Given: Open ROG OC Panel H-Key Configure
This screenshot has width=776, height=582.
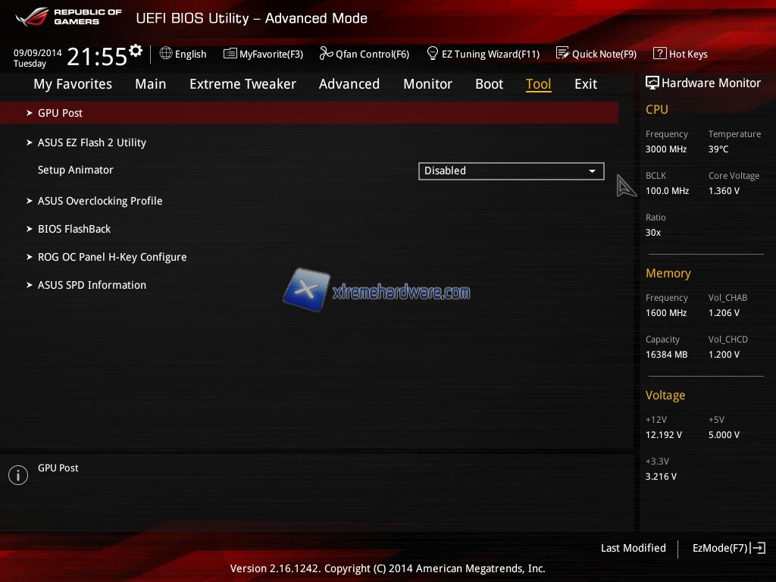Looking at the screenshot, I should 112,257.
